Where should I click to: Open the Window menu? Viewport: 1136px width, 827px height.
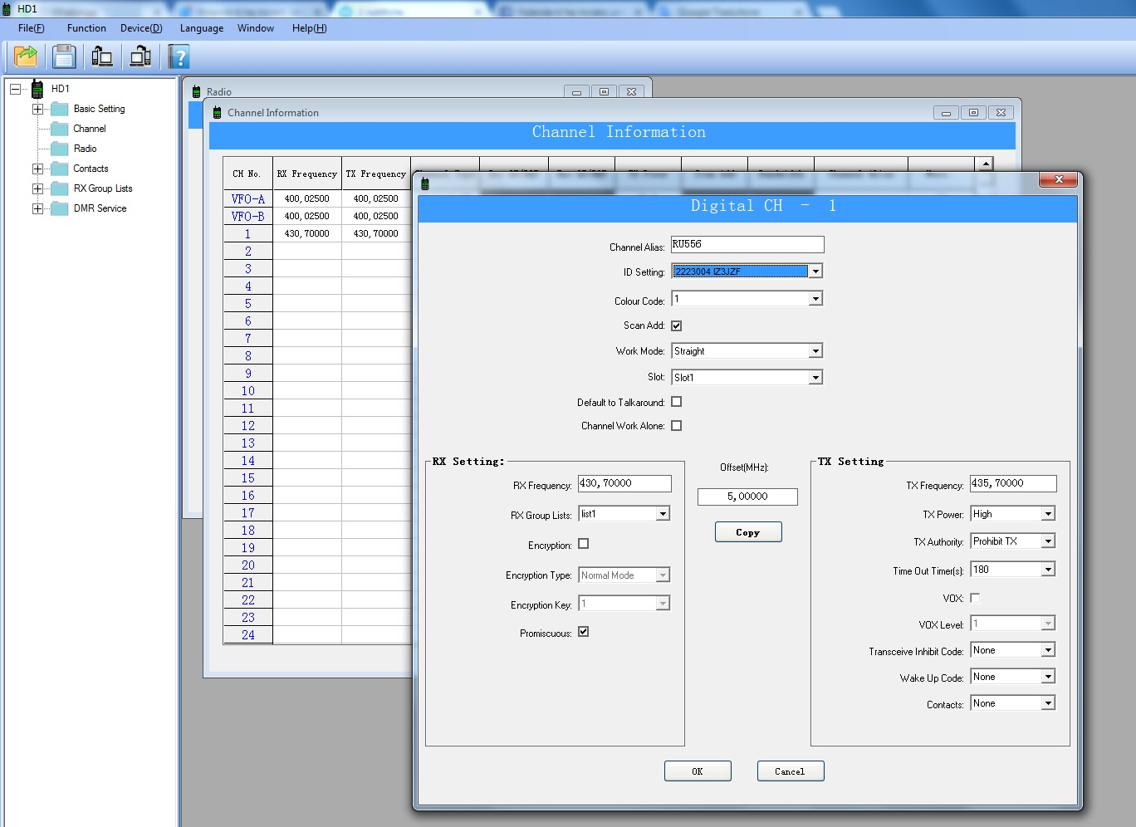tap(256, 28)
